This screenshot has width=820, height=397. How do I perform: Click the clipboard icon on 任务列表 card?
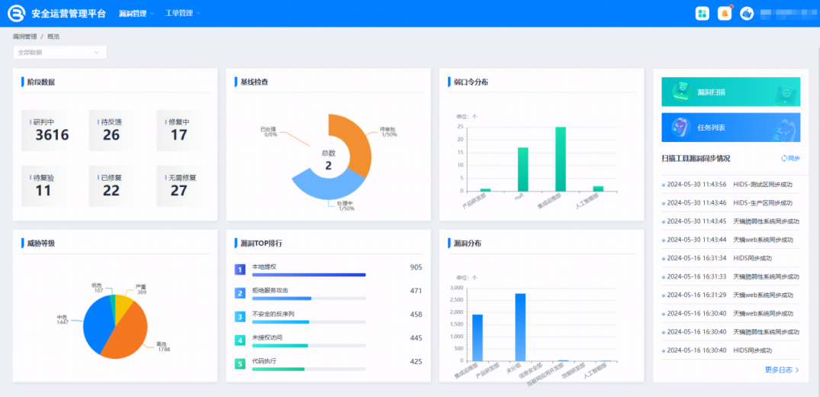click(681, 127)
